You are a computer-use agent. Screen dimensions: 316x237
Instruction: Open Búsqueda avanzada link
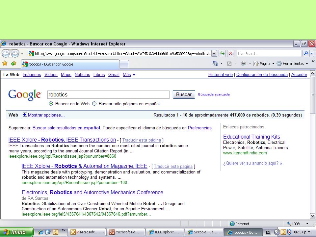pos(214,94)
